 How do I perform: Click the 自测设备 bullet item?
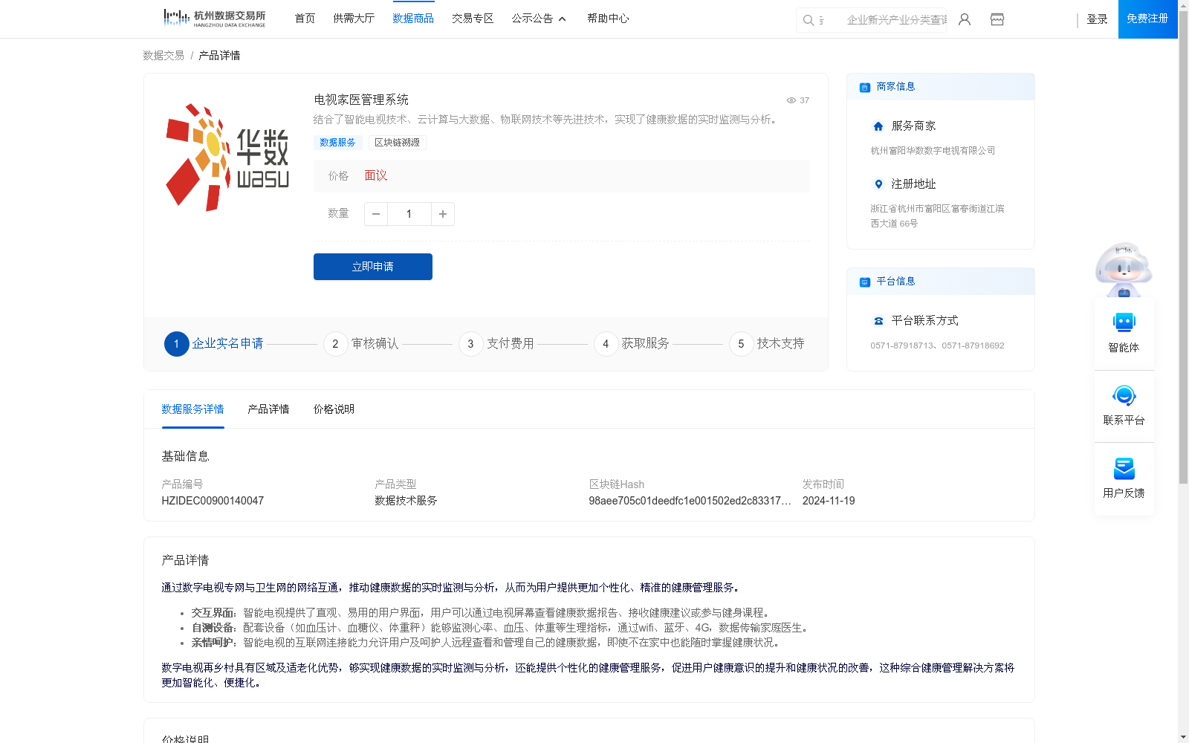(499, 628)
